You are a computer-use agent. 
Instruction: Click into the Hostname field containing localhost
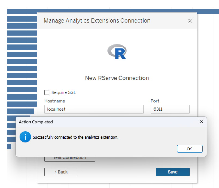(94, 109)
